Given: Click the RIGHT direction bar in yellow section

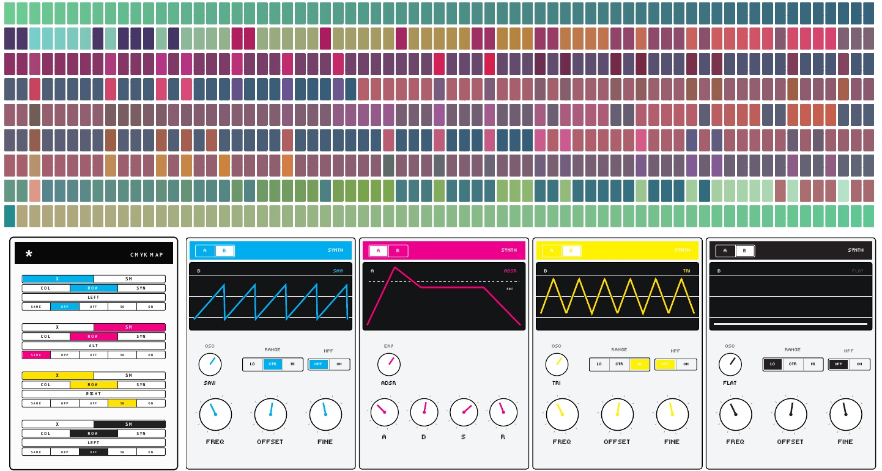Looking at the screenshot, I should tap(94, 394).
